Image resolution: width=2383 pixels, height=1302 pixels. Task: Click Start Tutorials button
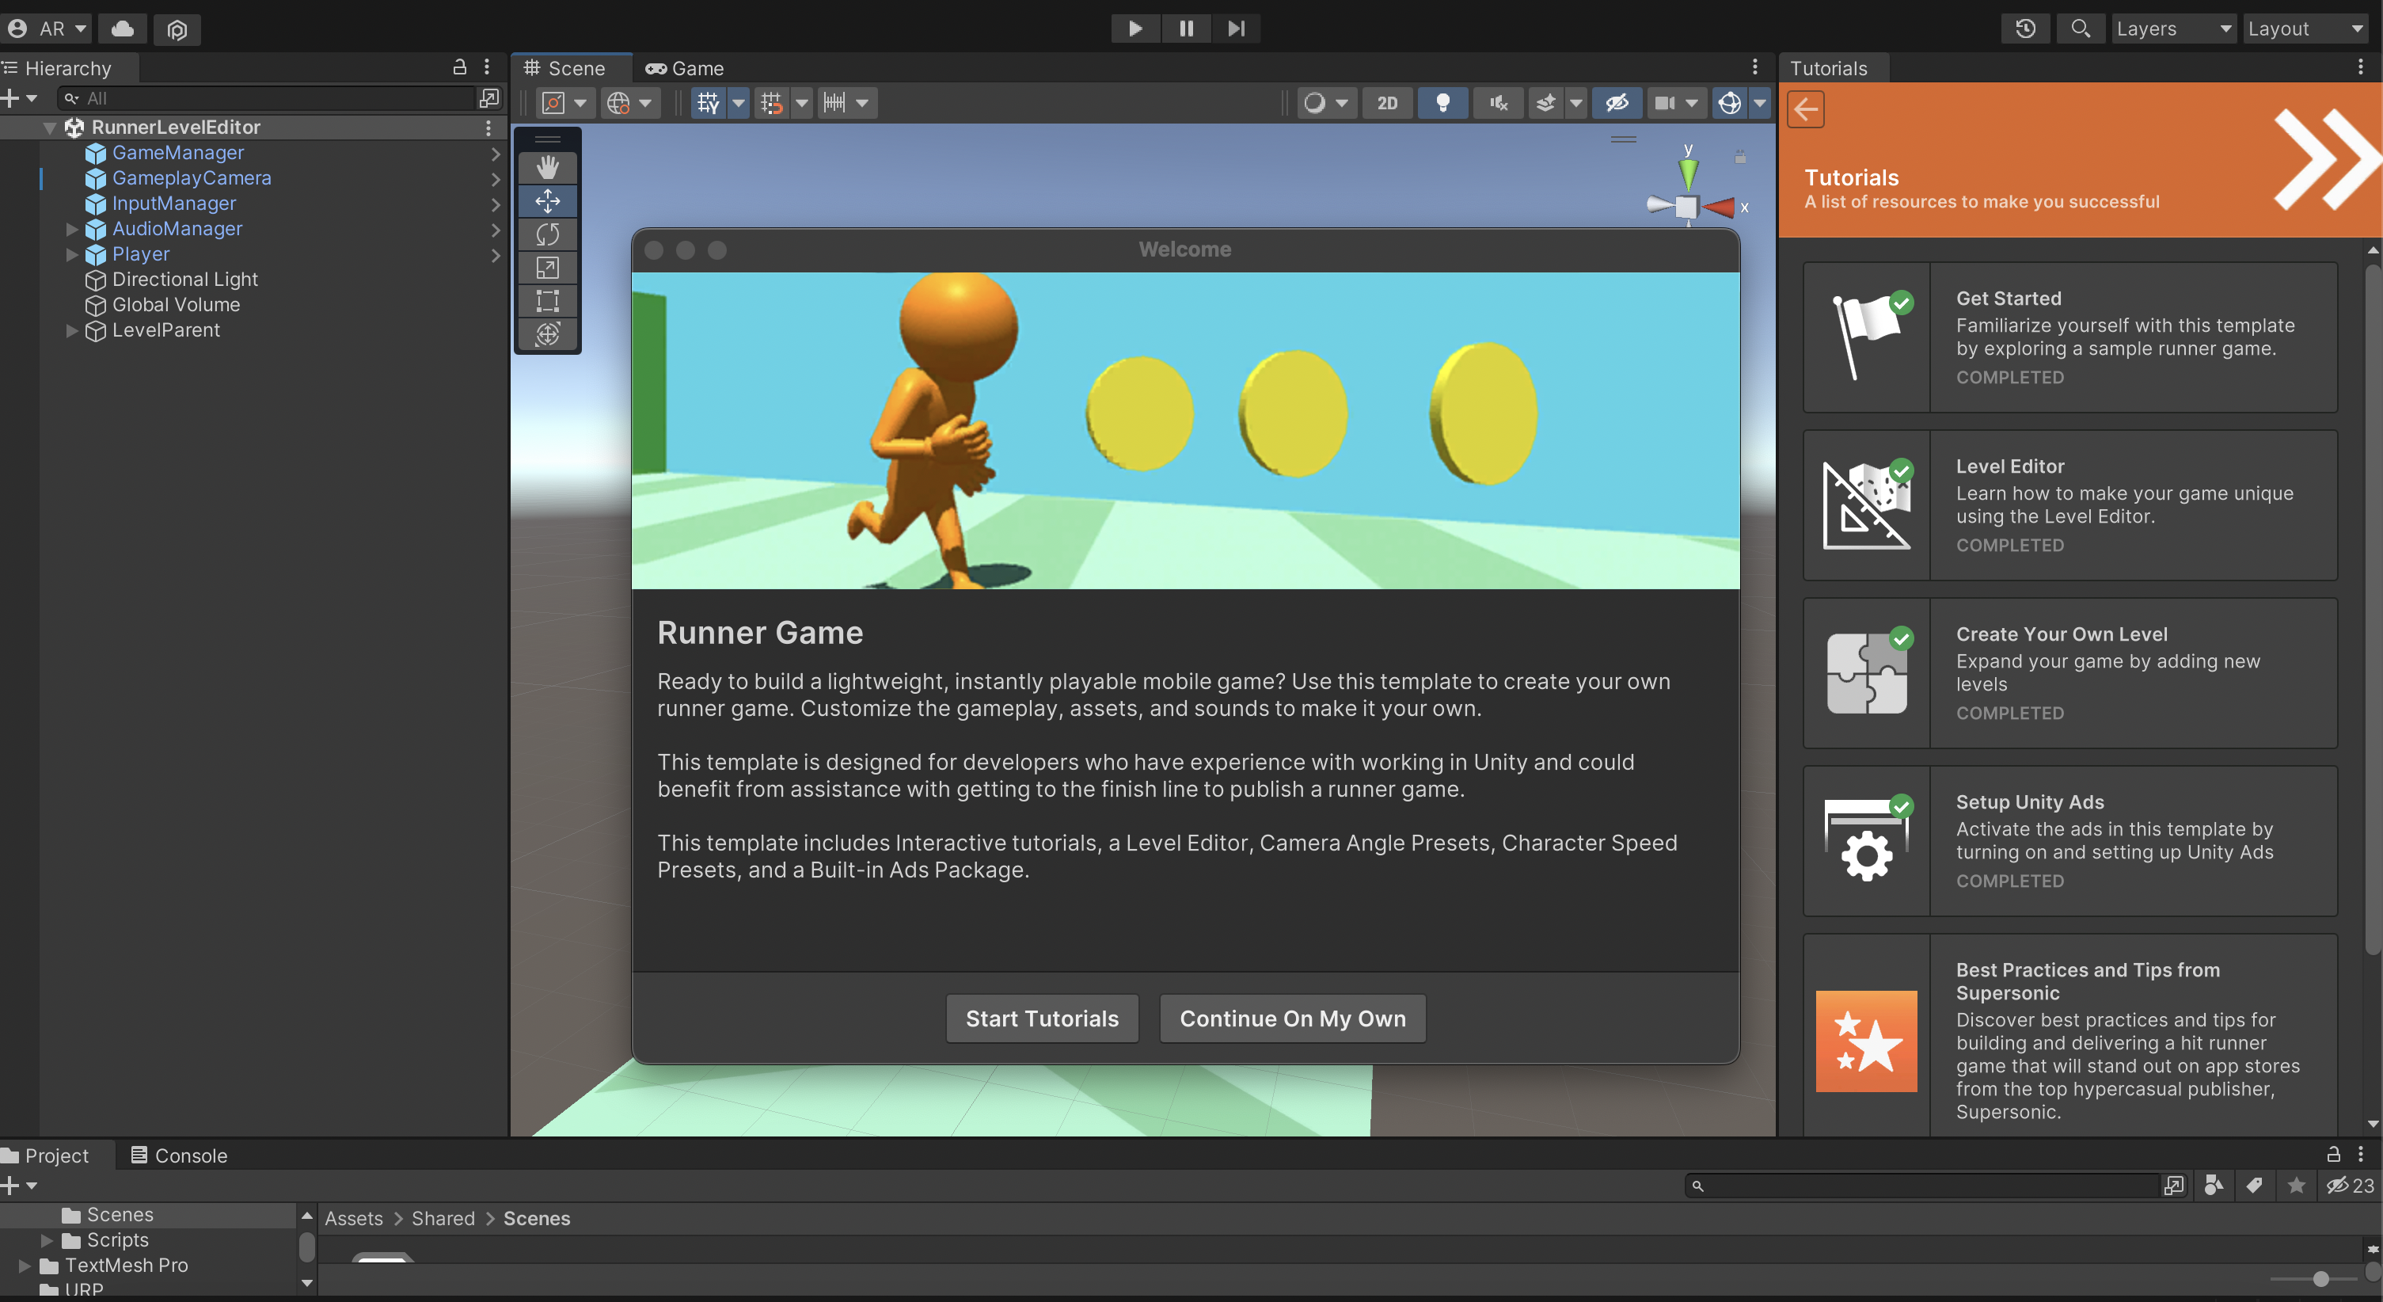click(x=1042, y=1017)
